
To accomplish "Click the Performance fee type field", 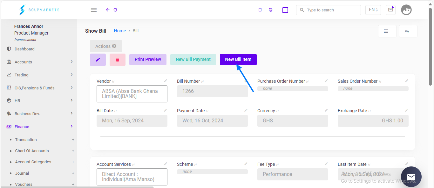I will point(293,174).
